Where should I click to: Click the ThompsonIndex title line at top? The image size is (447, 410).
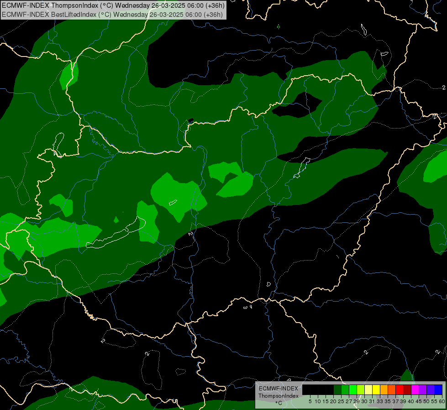pos(113,5)
